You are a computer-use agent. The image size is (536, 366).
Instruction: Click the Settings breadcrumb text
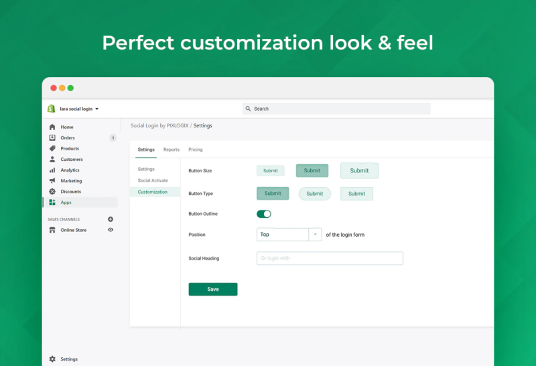pos(203,125)
